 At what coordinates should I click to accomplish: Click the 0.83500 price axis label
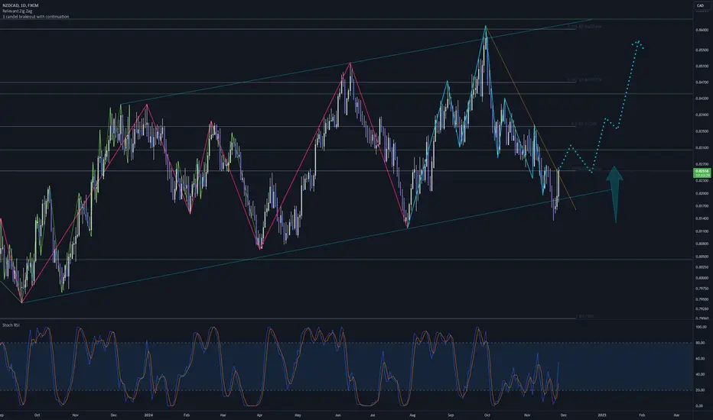point(702,131)
